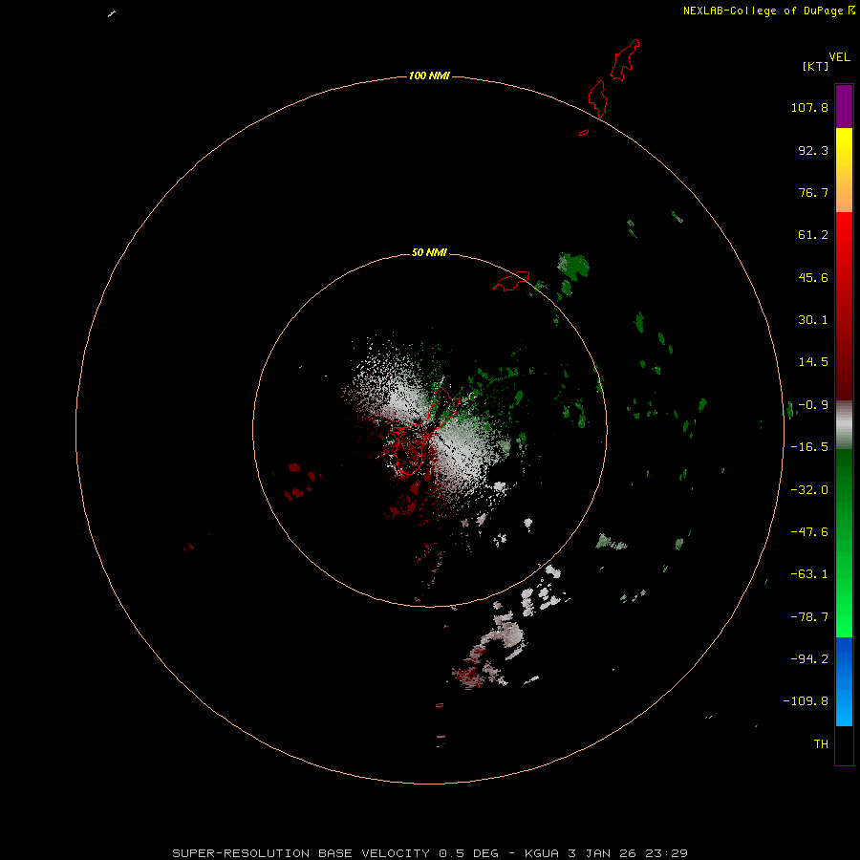Click the -16.5 legend value
The image size is (860, 860).
coord(809,447)
